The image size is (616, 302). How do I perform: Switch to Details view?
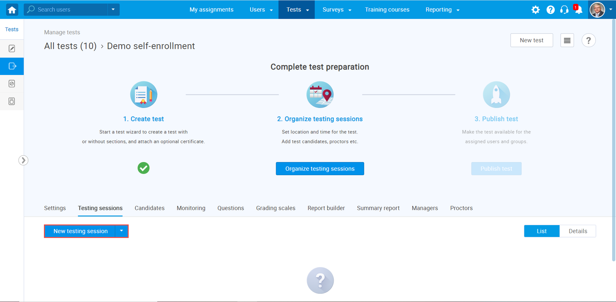pos(577,231)
